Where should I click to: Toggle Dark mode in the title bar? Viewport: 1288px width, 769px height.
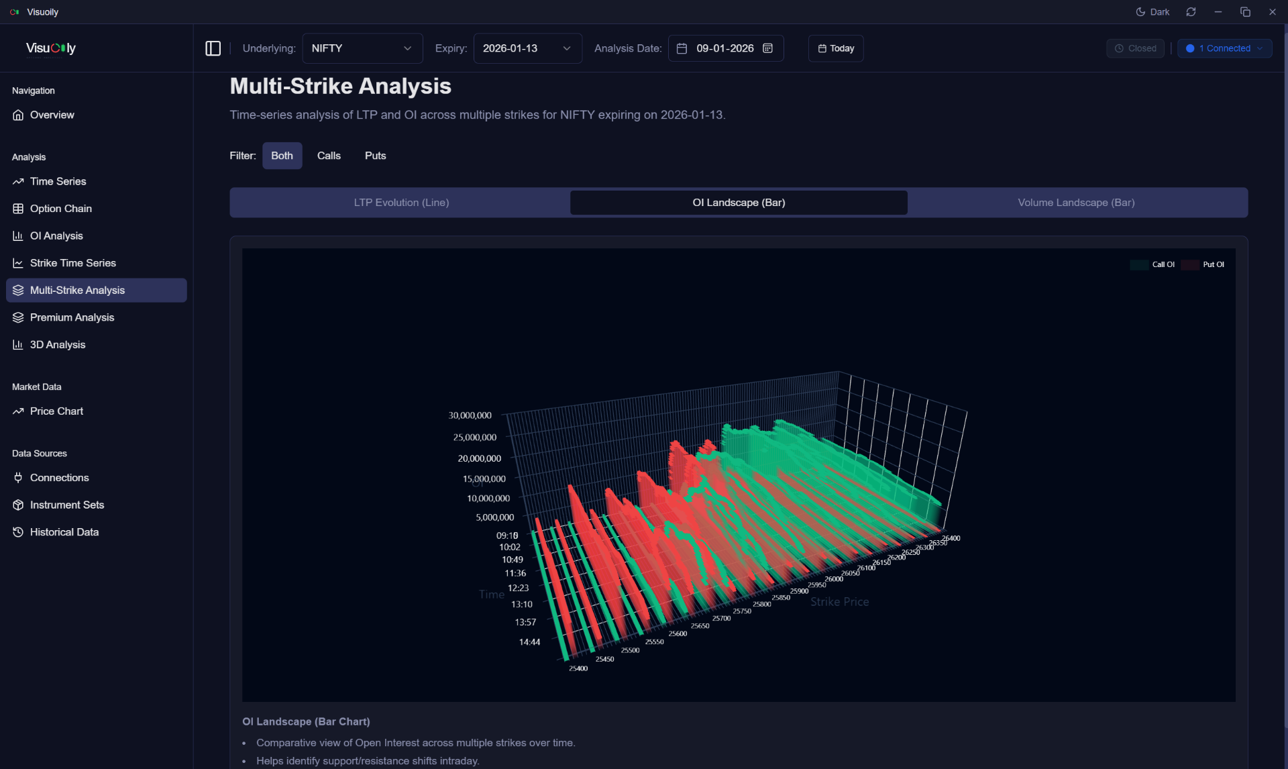click(x=1152, y=11)
